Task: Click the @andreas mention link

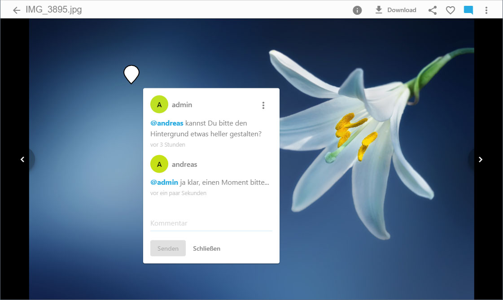Action: [x=167, y=123]
